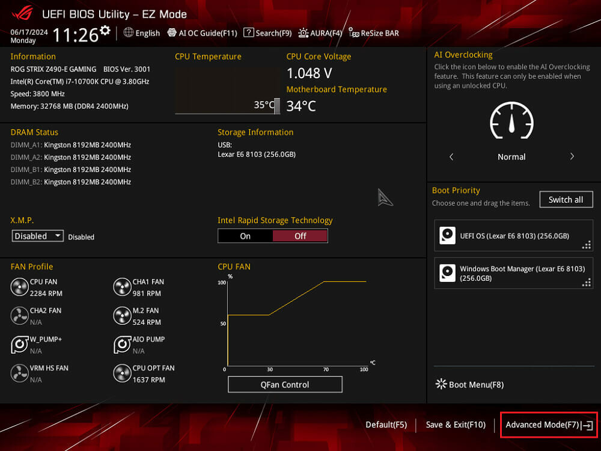Image resolution: width=601 pixels, height=451 pixels.
Task: Open AURA (F4) lighting settings
Action: click(320, 33)
